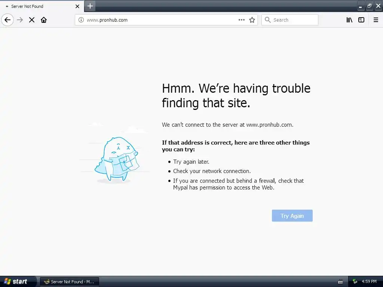Click the forward navigation arrow
The image size is (383, 287).
click(x=20, y=20)
